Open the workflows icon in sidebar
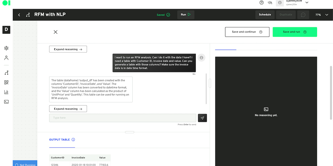The image size is (333, 166). coord(7,73)
